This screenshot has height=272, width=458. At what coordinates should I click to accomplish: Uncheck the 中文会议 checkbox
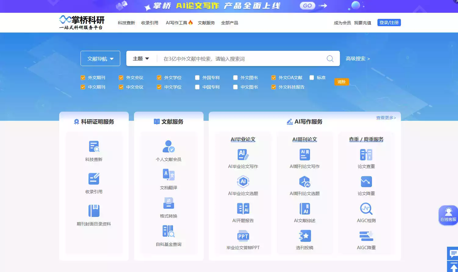pyautogui.click(x=121, y=87)
